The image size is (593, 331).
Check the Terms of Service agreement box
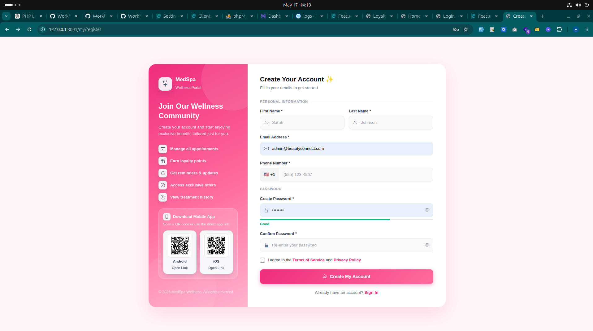pyautogui.click(x=262, y=260)
